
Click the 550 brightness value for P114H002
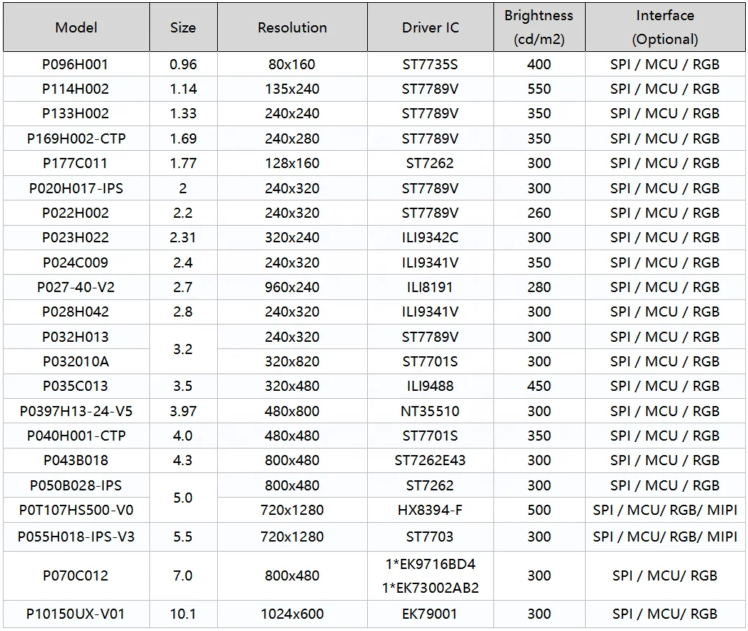point(538,89)
